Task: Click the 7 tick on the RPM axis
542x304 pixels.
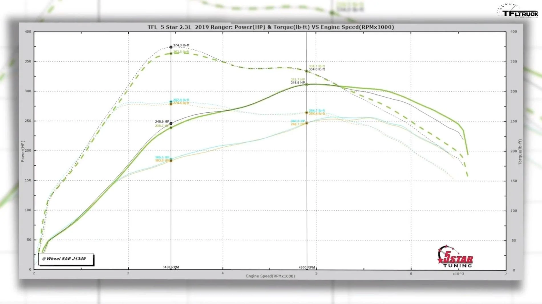Action: [x=506, y=274]
